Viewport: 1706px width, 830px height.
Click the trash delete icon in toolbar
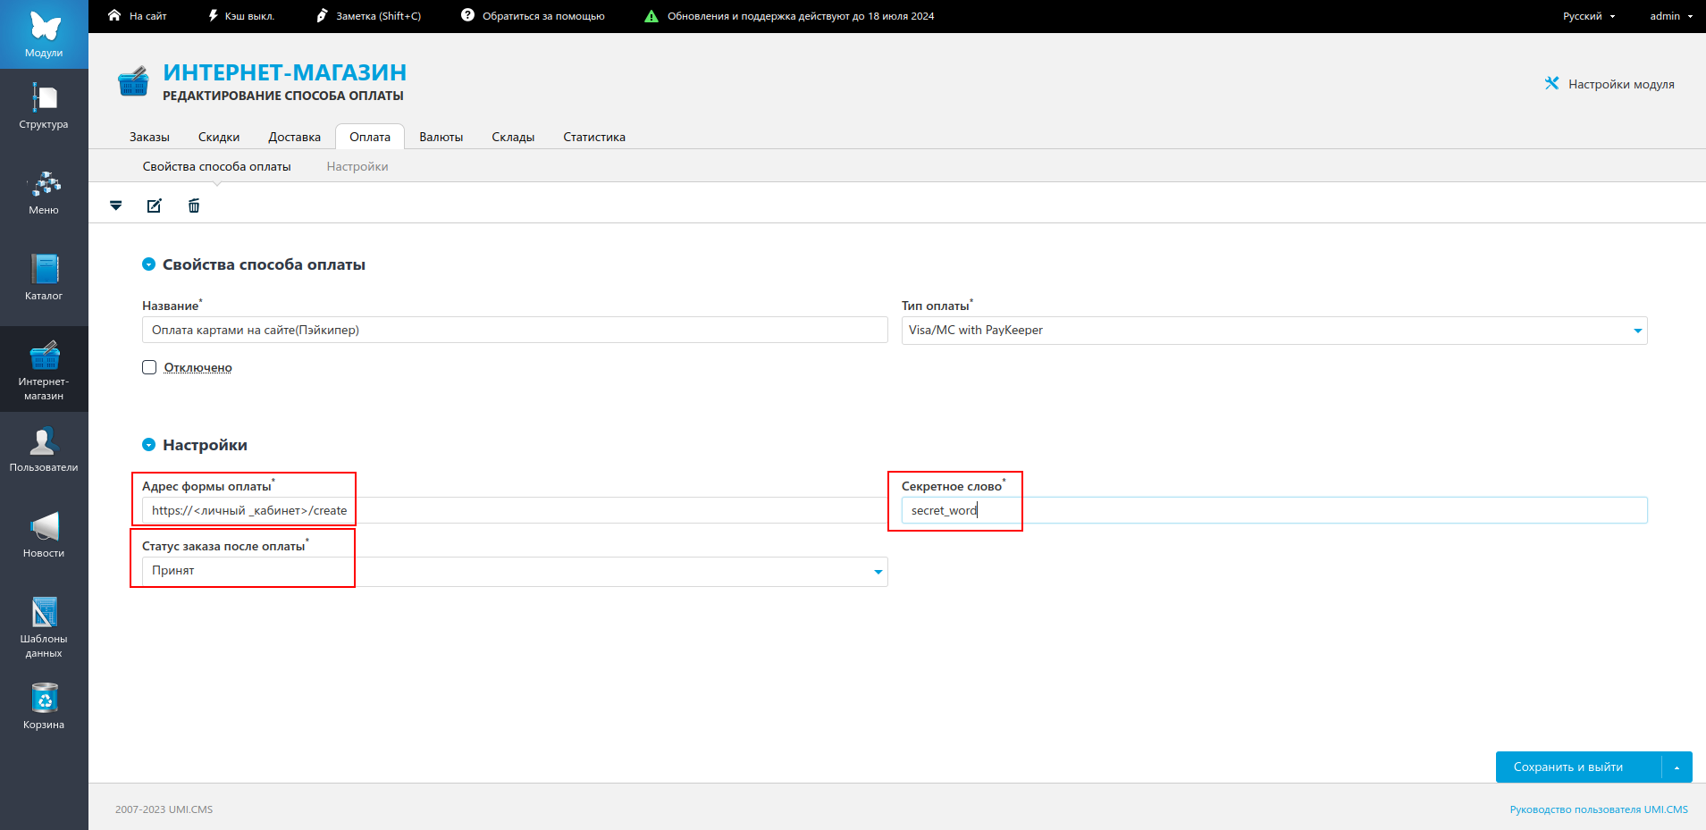tap(194, 206)
